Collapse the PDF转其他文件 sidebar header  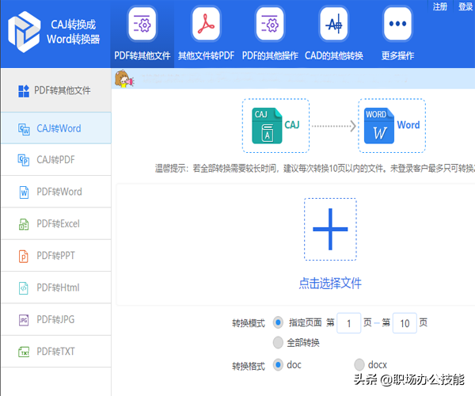click(56, 90)
